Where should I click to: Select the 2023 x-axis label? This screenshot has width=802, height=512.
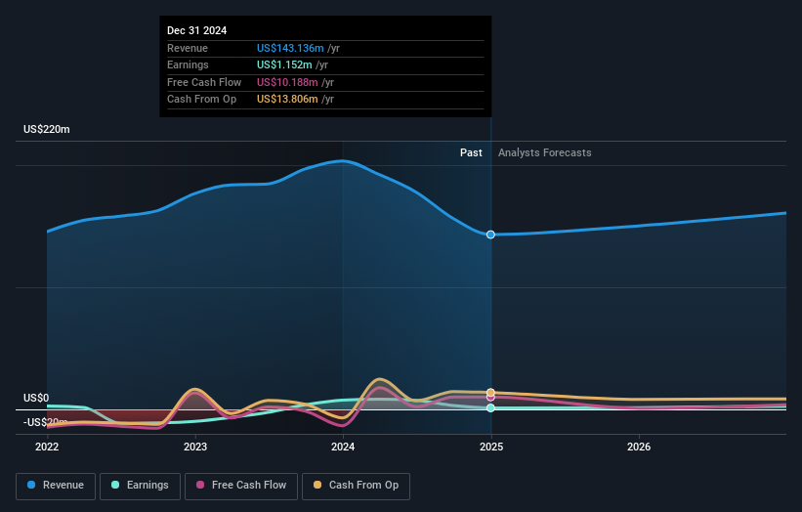coord(195,447)
